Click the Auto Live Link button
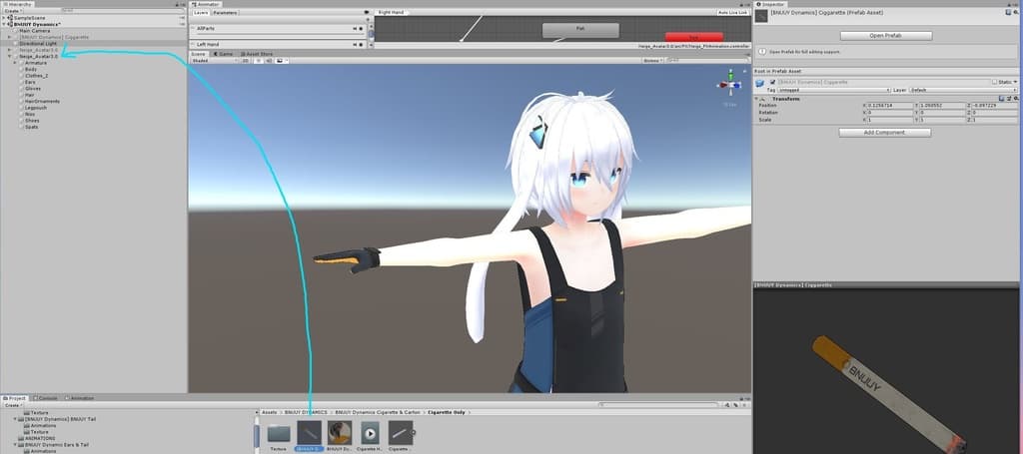This screenshot has width=1023, height=454. point(732,12)
